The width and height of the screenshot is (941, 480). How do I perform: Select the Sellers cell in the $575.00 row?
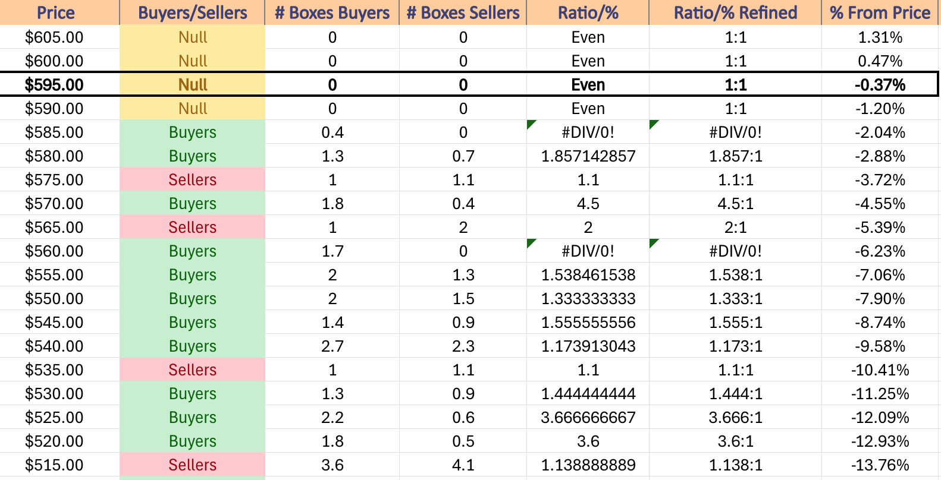tap(192, 179)
